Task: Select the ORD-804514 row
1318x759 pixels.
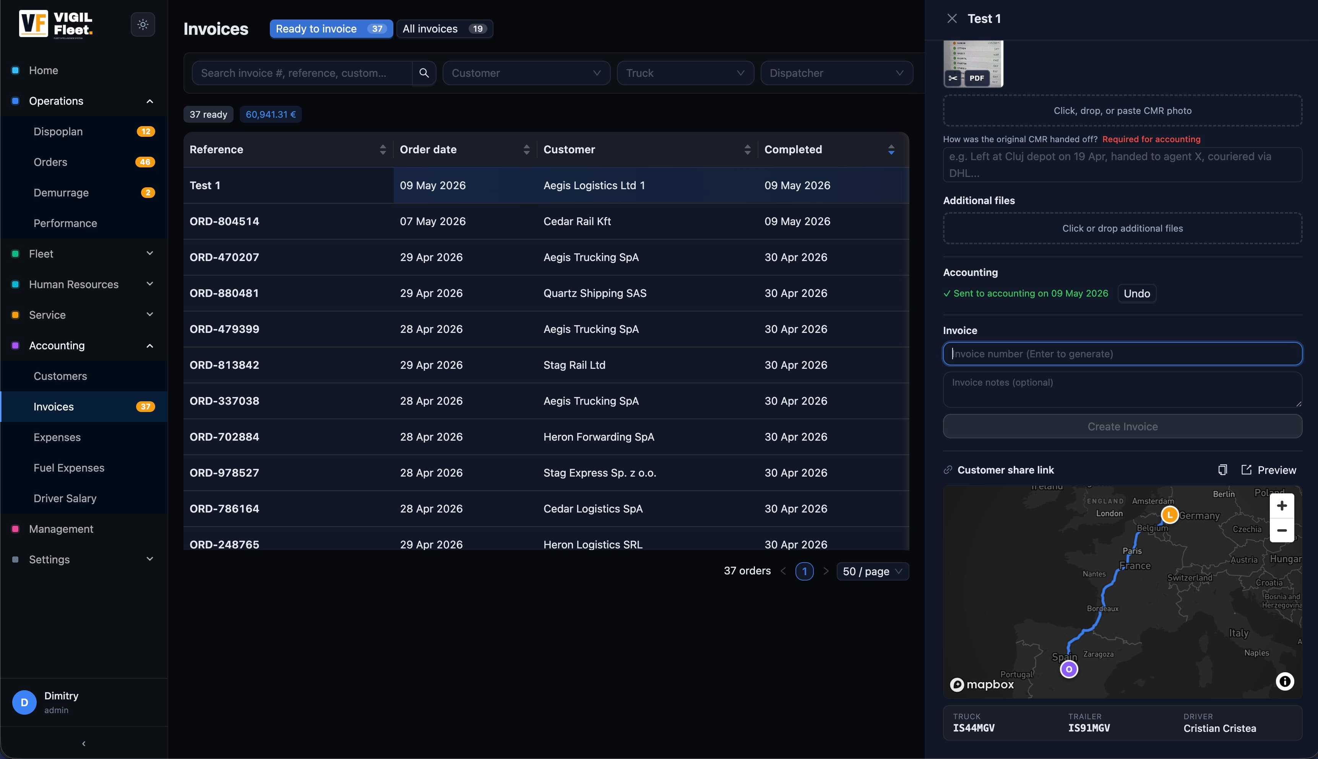Action: click(546, 222)
